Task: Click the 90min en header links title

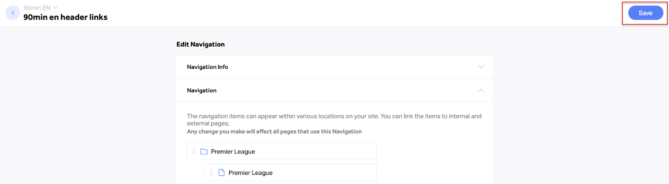Action: coord(65,17)
